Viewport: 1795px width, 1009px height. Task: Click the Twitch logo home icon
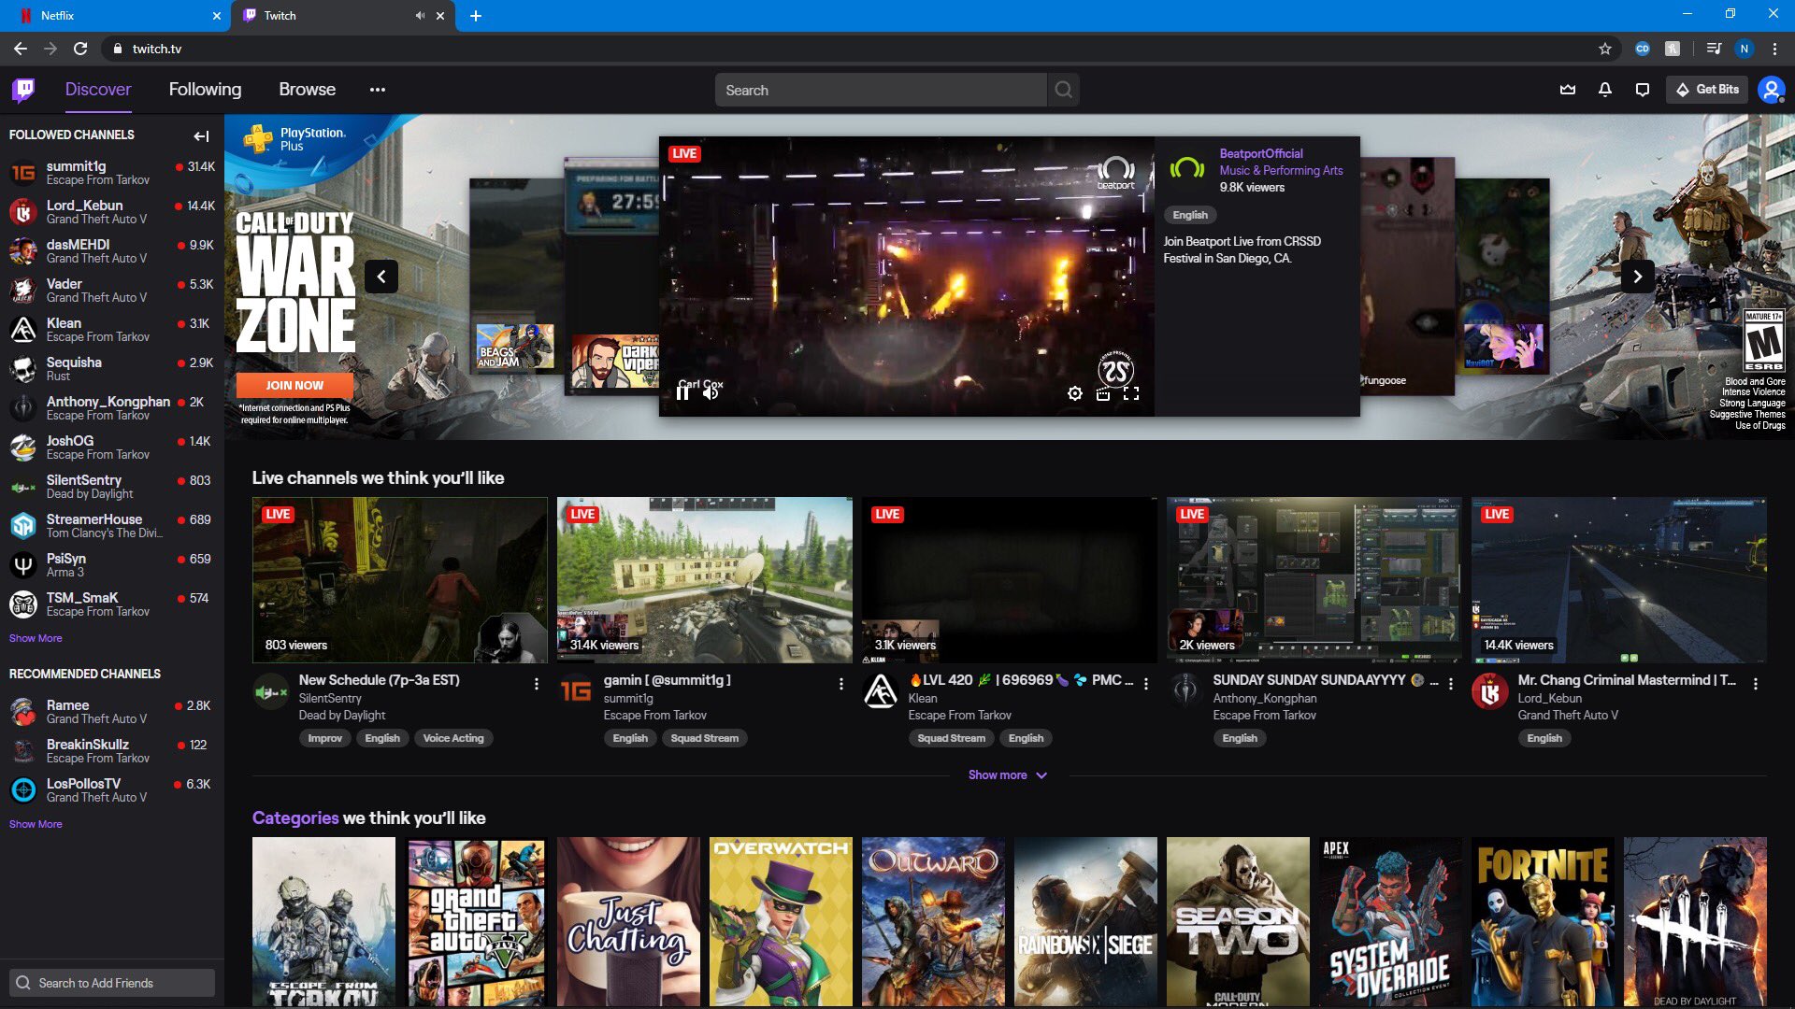pyautogui.click(x=23, y=90)
